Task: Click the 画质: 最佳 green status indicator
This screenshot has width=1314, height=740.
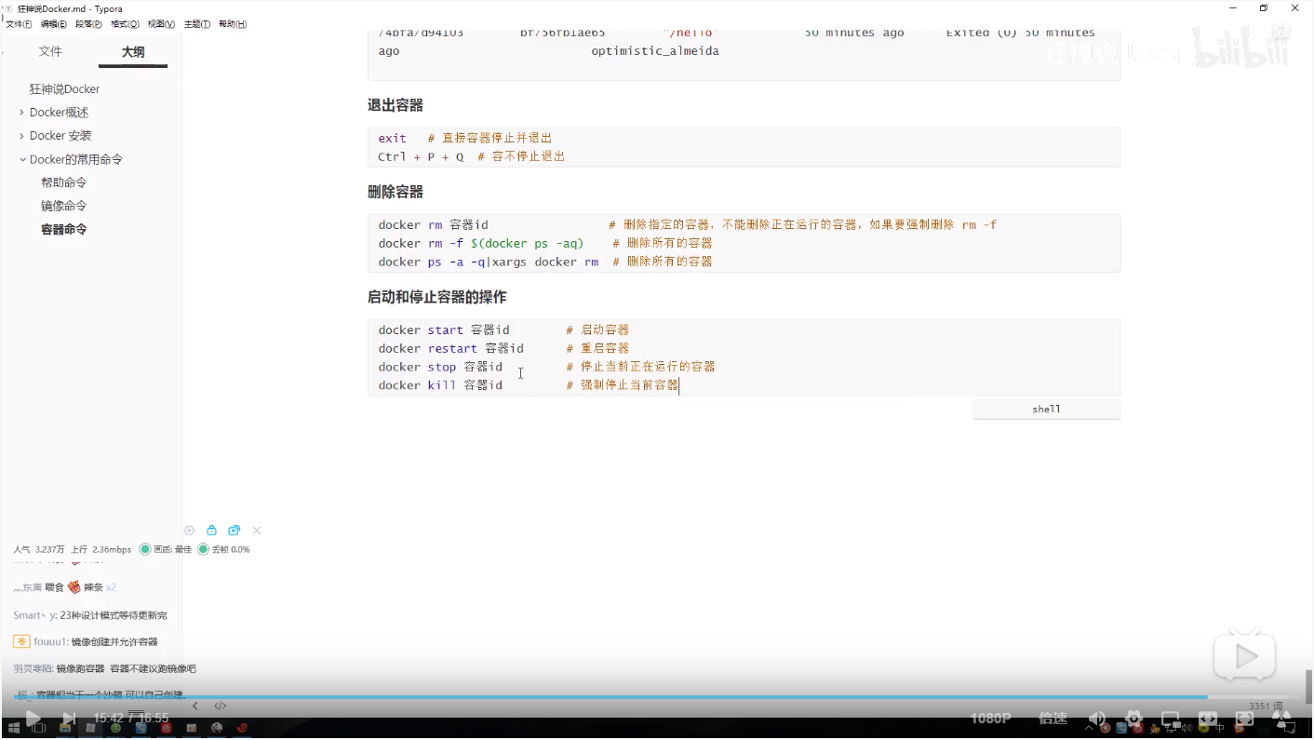Action: coord(145,549)
